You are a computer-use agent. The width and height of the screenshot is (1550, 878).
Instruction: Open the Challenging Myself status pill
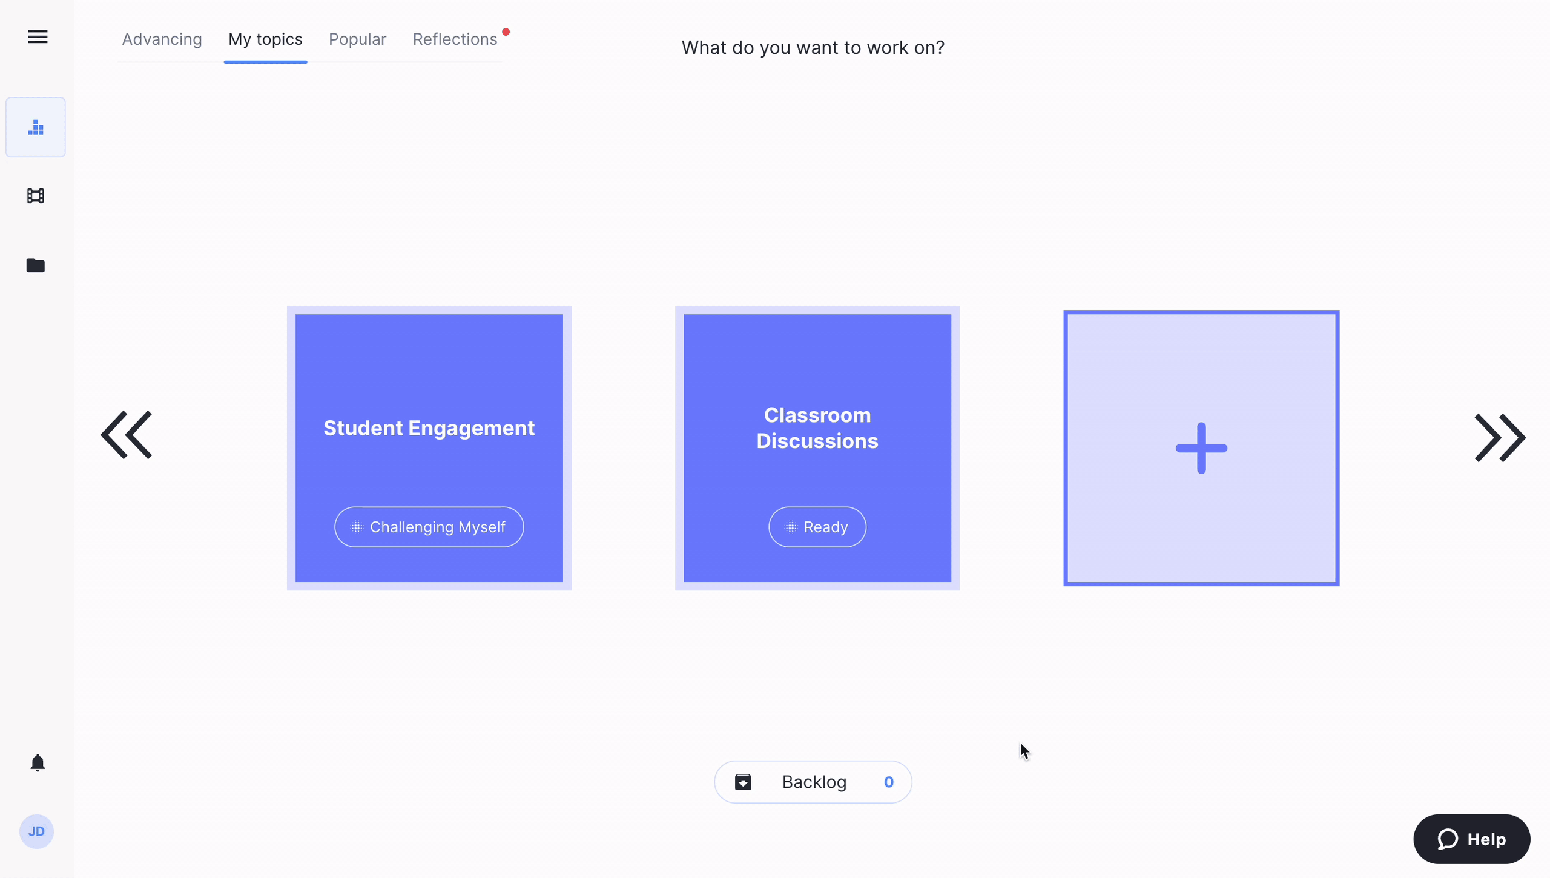tap(429, 527)
